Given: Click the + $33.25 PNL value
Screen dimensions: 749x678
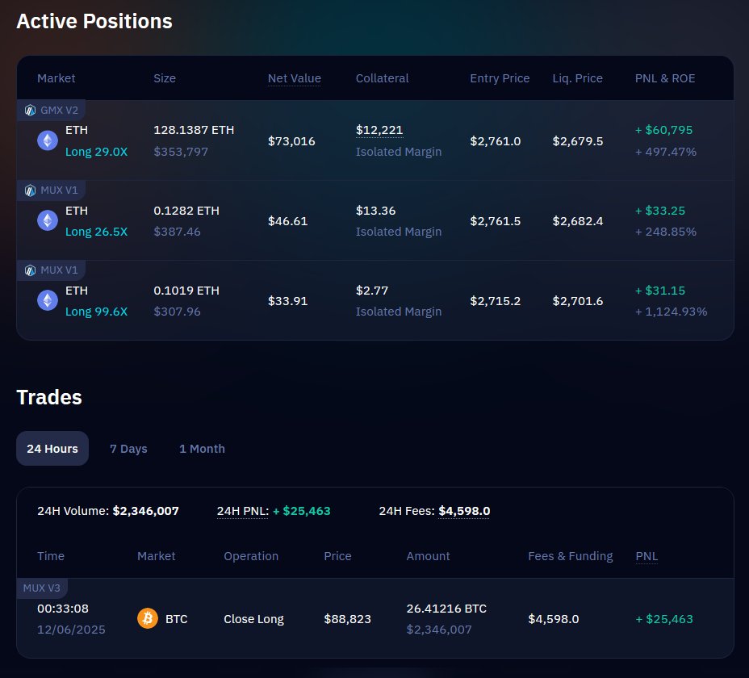Looking at the screenshot, I should pyautogui.click(x=660, y=211).
